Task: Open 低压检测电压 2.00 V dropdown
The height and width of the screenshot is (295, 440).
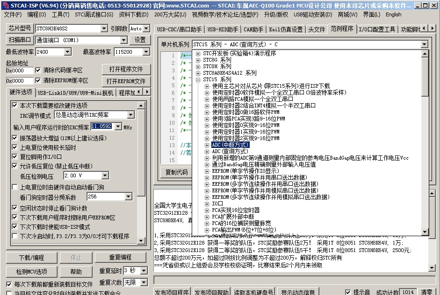Action: (x=105, y=176)
